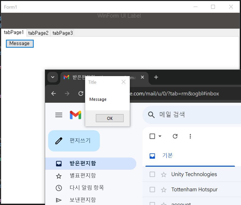Go forward in Chrome
This screenshot has height=205, width=241.
tap(67, 93)
